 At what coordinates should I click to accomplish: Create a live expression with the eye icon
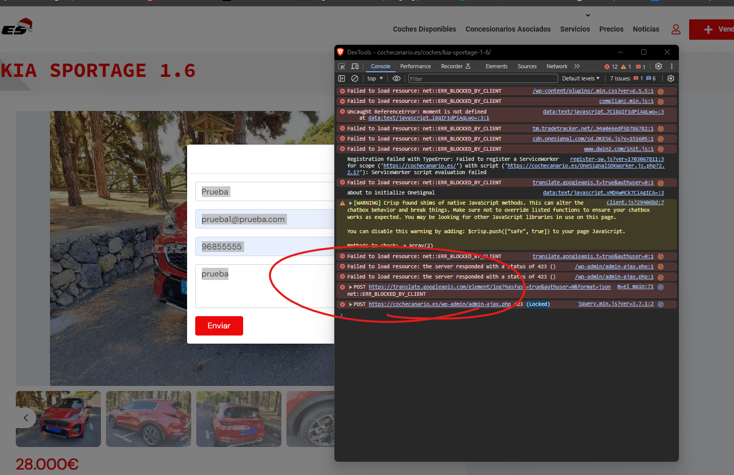point(397,78)
